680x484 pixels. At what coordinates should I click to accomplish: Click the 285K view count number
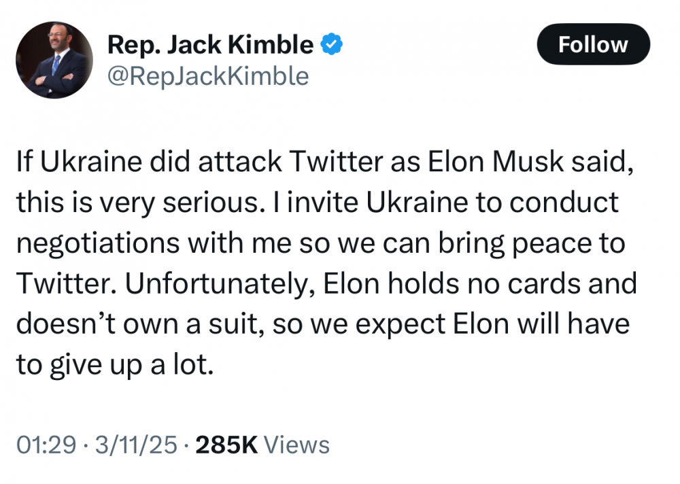tap(226, 445)
